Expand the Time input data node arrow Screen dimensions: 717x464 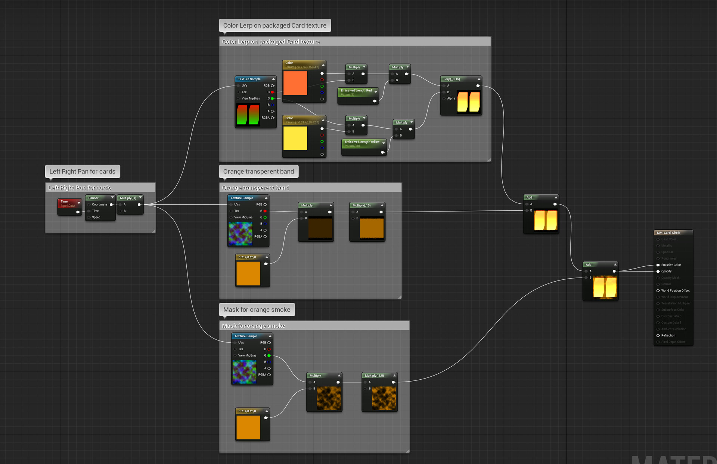(79, 203)
